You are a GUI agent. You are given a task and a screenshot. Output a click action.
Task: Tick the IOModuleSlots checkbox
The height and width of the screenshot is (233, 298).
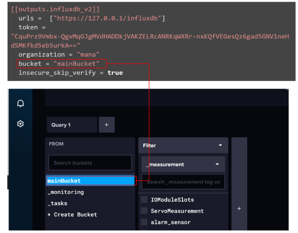click(144, 200)
